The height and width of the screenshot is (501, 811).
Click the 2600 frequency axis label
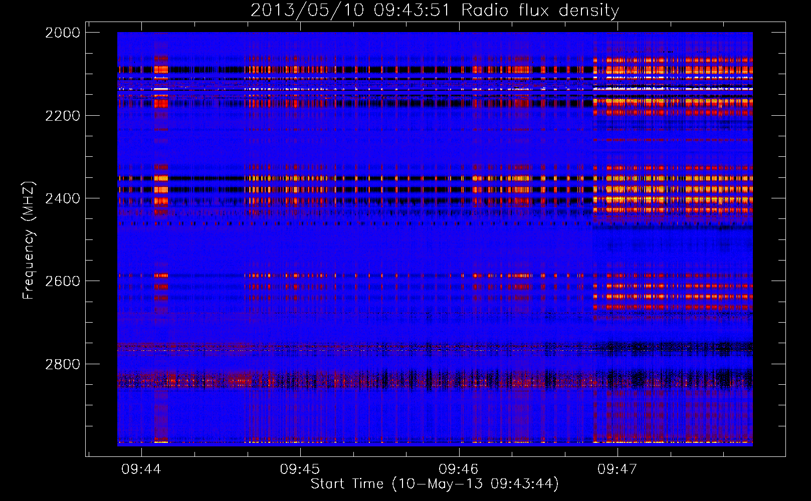click(63, 281)
